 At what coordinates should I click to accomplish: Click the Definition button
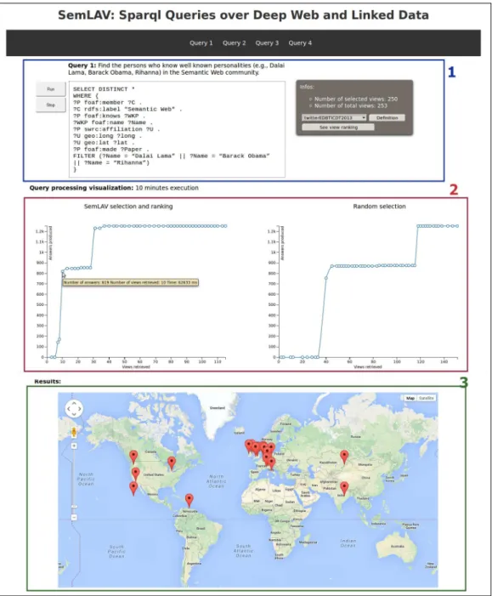click(x=387, y=118)
